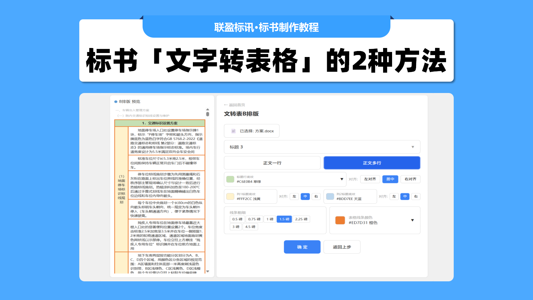Open the 列1标题底纹 color selector
Viewport: 533px width, 300px height.
251,196
